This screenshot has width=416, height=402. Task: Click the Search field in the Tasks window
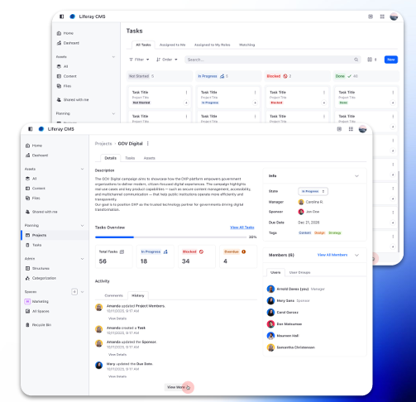click(x=273, y=60)
